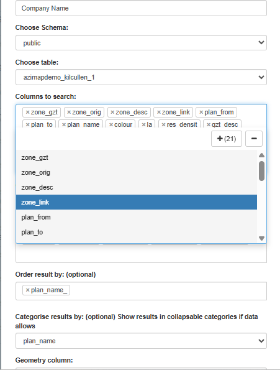Select zone_orig in the dropdown list

point(137,172)
